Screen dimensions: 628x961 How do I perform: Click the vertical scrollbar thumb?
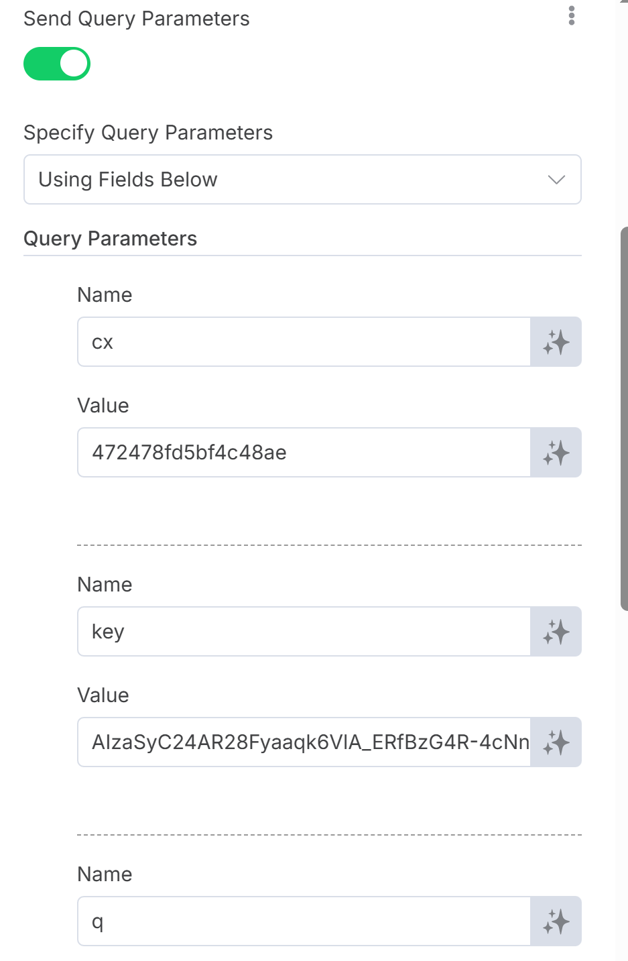pyautogui.click(x=625, y=418)
